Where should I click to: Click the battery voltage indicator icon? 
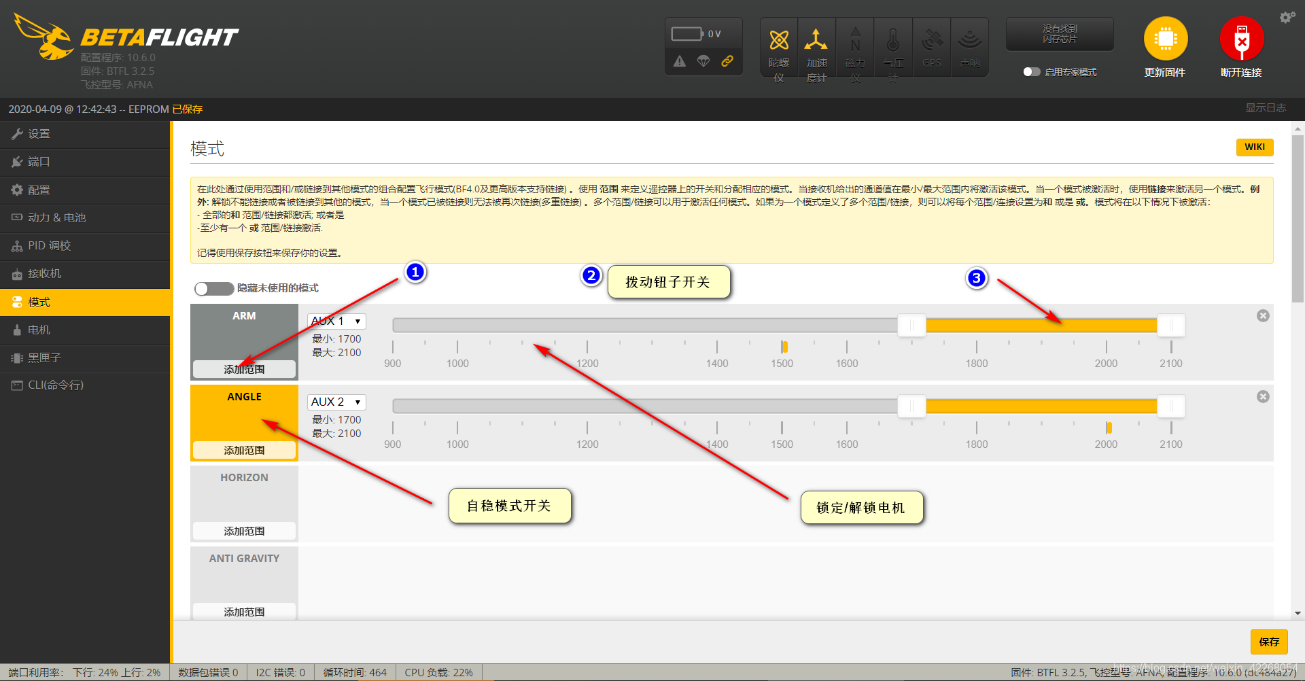click(x=686, y=34)
